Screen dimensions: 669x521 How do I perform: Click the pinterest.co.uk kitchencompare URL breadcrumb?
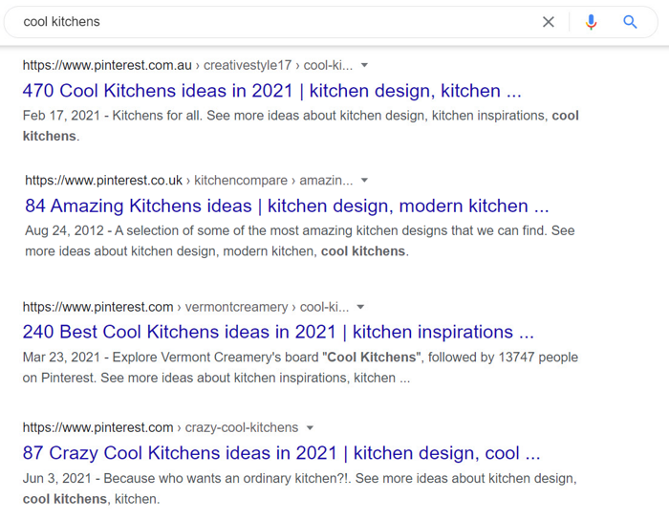click(189, 181)
